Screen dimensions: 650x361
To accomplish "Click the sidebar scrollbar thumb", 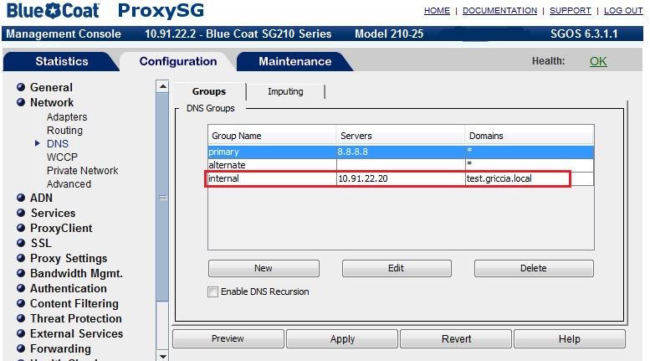I will point(163,198).
